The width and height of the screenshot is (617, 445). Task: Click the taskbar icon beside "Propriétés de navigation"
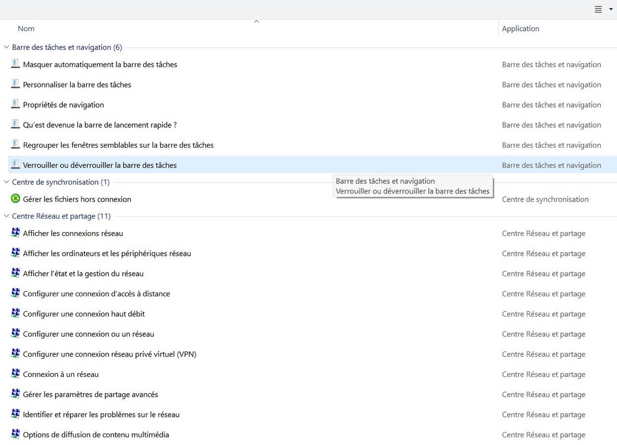tap(15, 104)
